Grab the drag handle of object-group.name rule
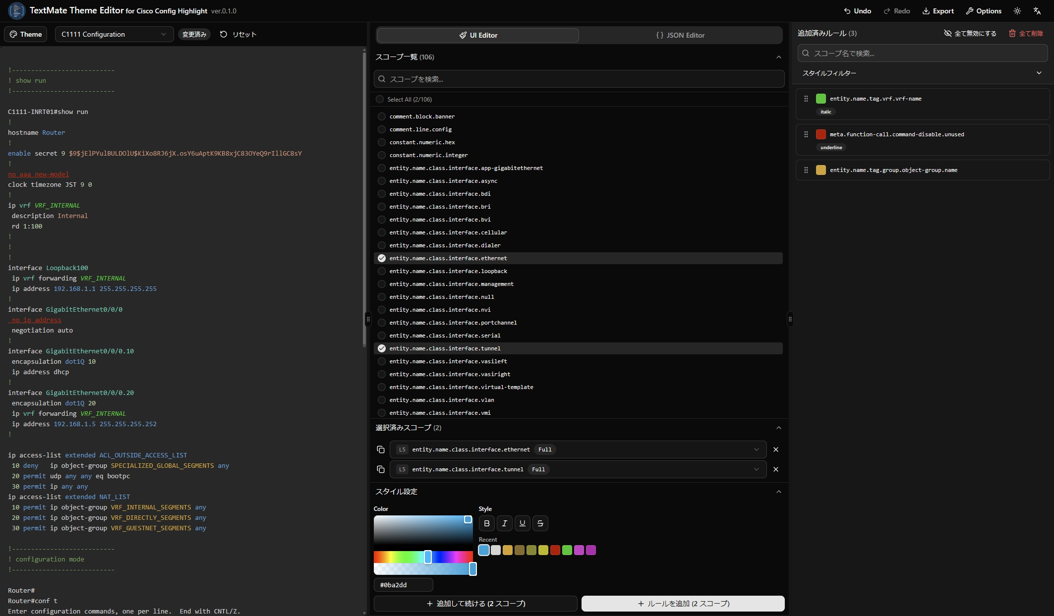 pos(806,170)
